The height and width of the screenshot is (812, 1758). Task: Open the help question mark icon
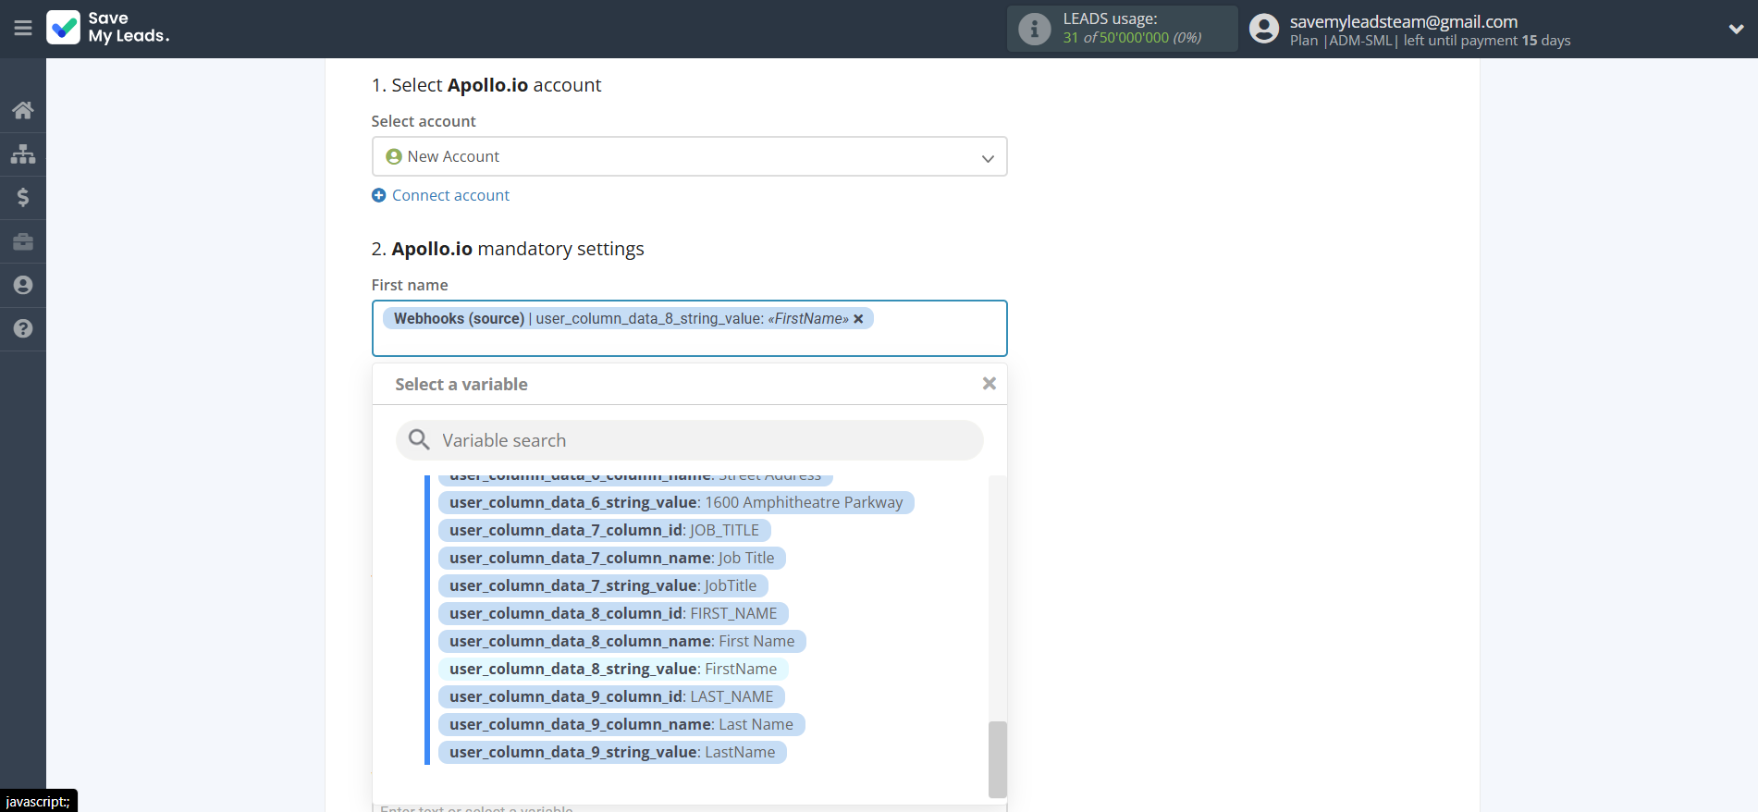click(23, 328)
